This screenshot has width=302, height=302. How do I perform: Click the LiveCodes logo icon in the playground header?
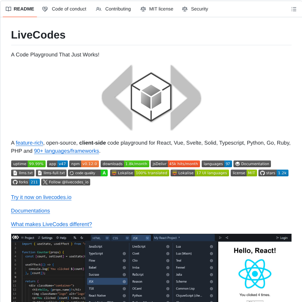(15, 237)
